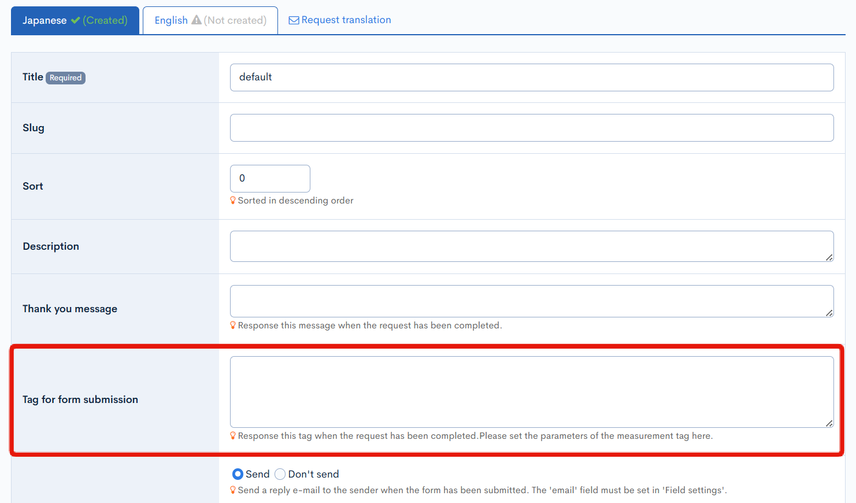Open the English (Not created) tab

click(210, 20)
